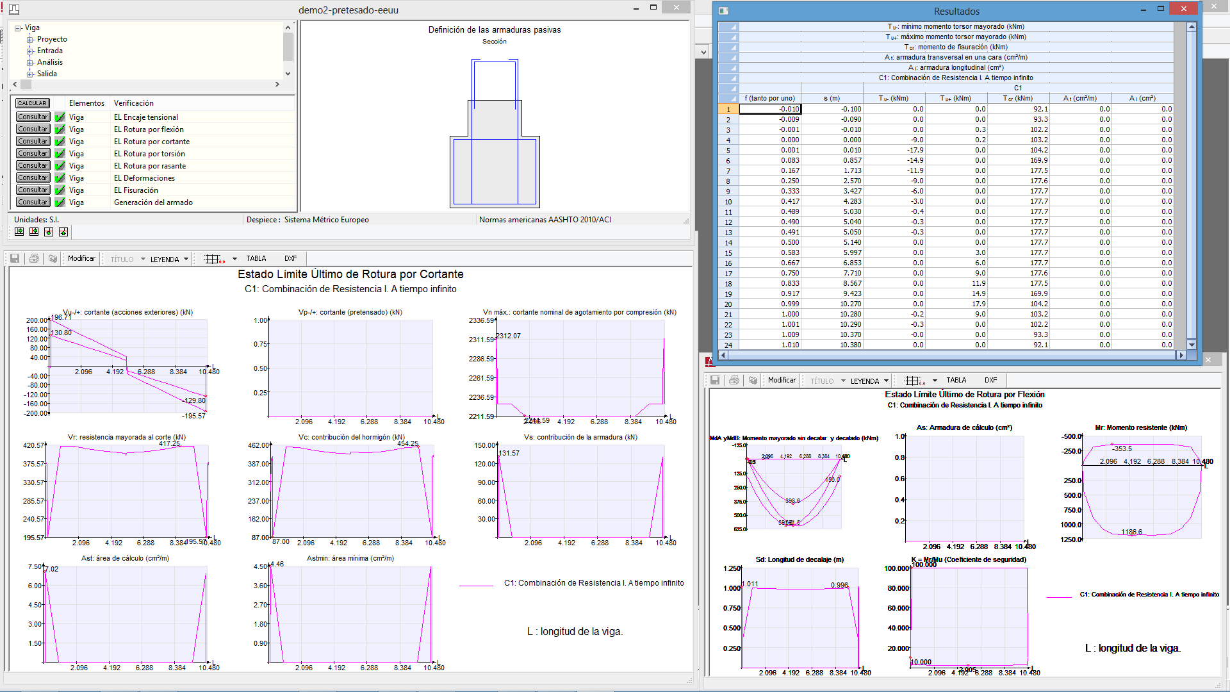
Task: Click the first window layout icon below Unidades
Action: click(x=19, y=232)
